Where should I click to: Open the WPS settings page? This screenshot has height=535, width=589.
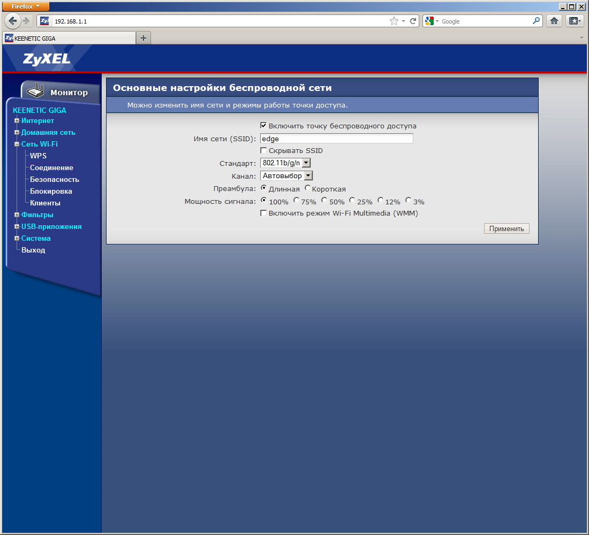pyautogui.click(x=39, y=156)
